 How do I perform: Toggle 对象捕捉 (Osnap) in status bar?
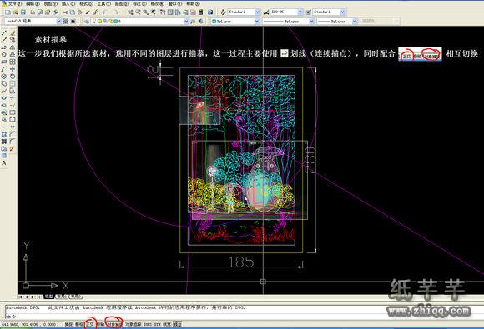(x=114, y=324)
